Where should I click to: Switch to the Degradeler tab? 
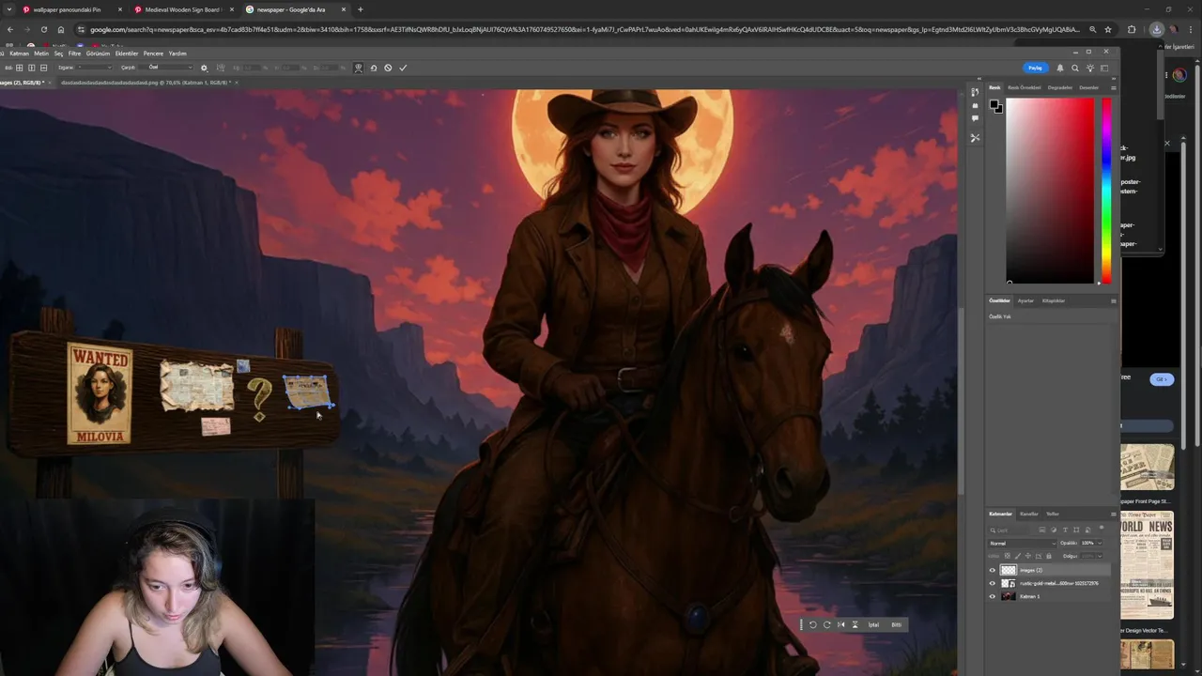click(x=1059, y=87)
